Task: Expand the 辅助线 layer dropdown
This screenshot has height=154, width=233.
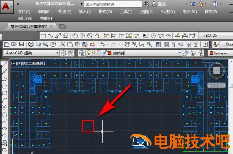Action: (180, 53)
